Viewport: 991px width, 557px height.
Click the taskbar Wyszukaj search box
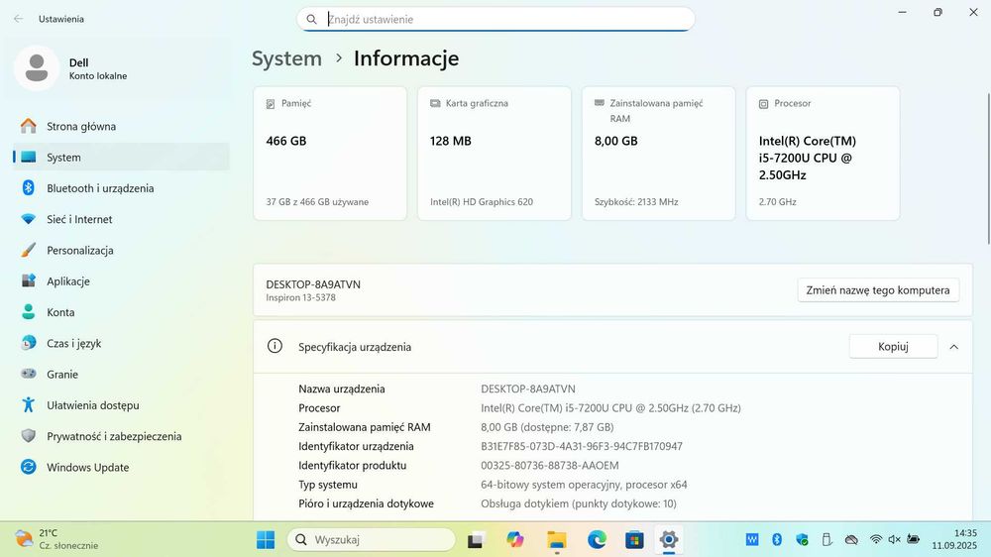[x=371, y=540]
